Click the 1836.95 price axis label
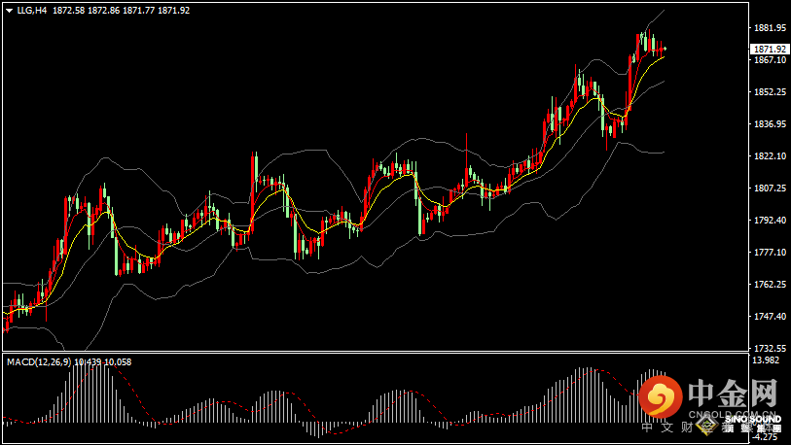791x445 pixels. tap(769, 124)
